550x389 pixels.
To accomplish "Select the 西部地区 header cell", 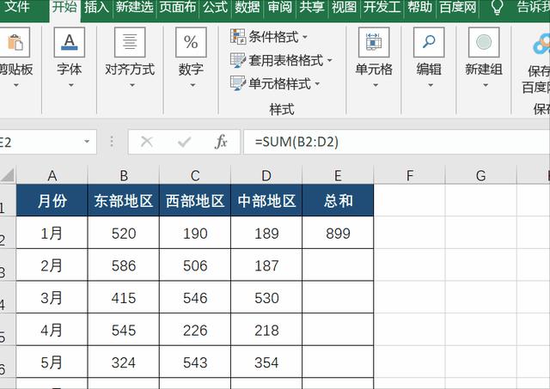I will [195, 200].
